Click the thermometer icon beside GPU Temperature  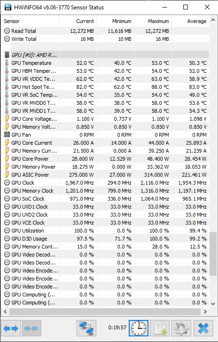coord(7,63)
